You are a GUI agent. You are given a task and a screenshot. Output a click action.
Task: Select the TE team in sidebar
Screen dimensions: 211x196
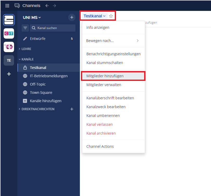pyautogui.click(x=9, y=60)
